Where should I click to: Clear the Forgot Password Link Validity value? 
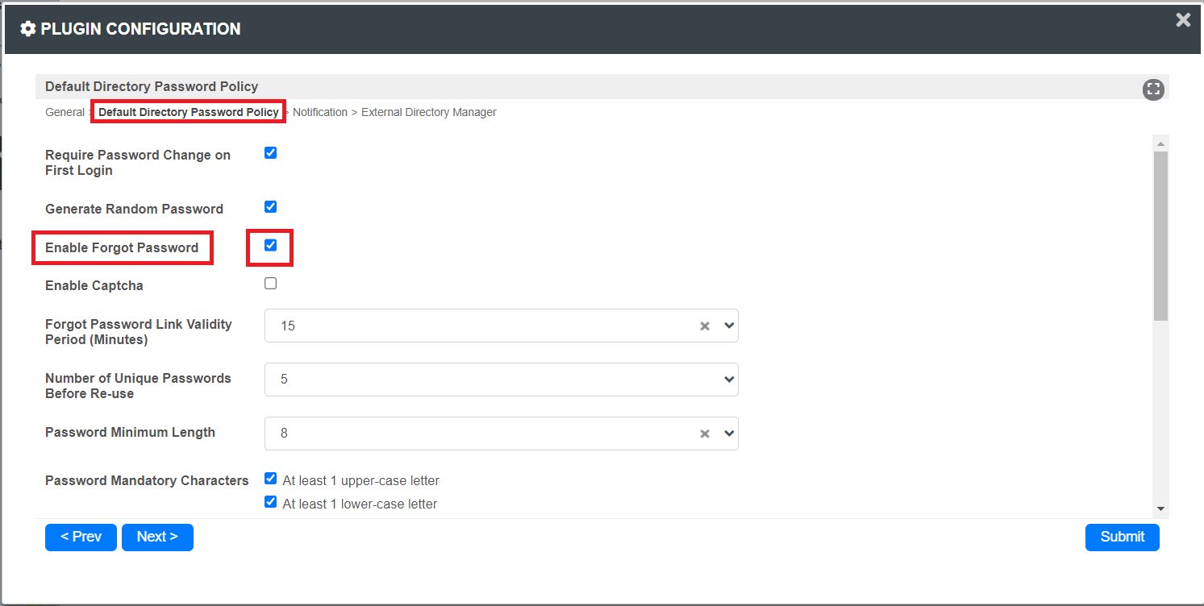pyautogui.click(x=705, y=326)
